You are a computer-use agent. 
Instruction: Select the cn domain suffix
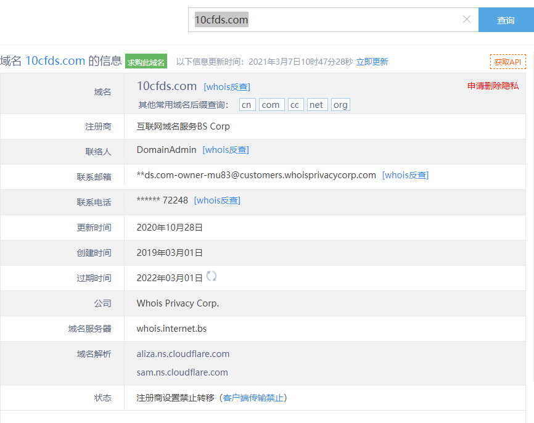pyautogui.click(x=247, y=105)
